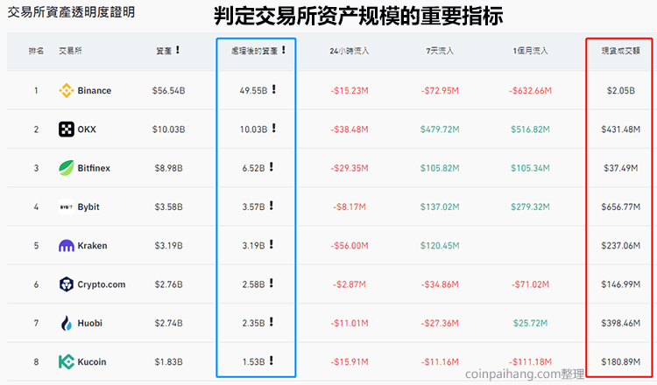
Task: Select OKX's $10.03B assets value
Action: click(x=168, y=129)
